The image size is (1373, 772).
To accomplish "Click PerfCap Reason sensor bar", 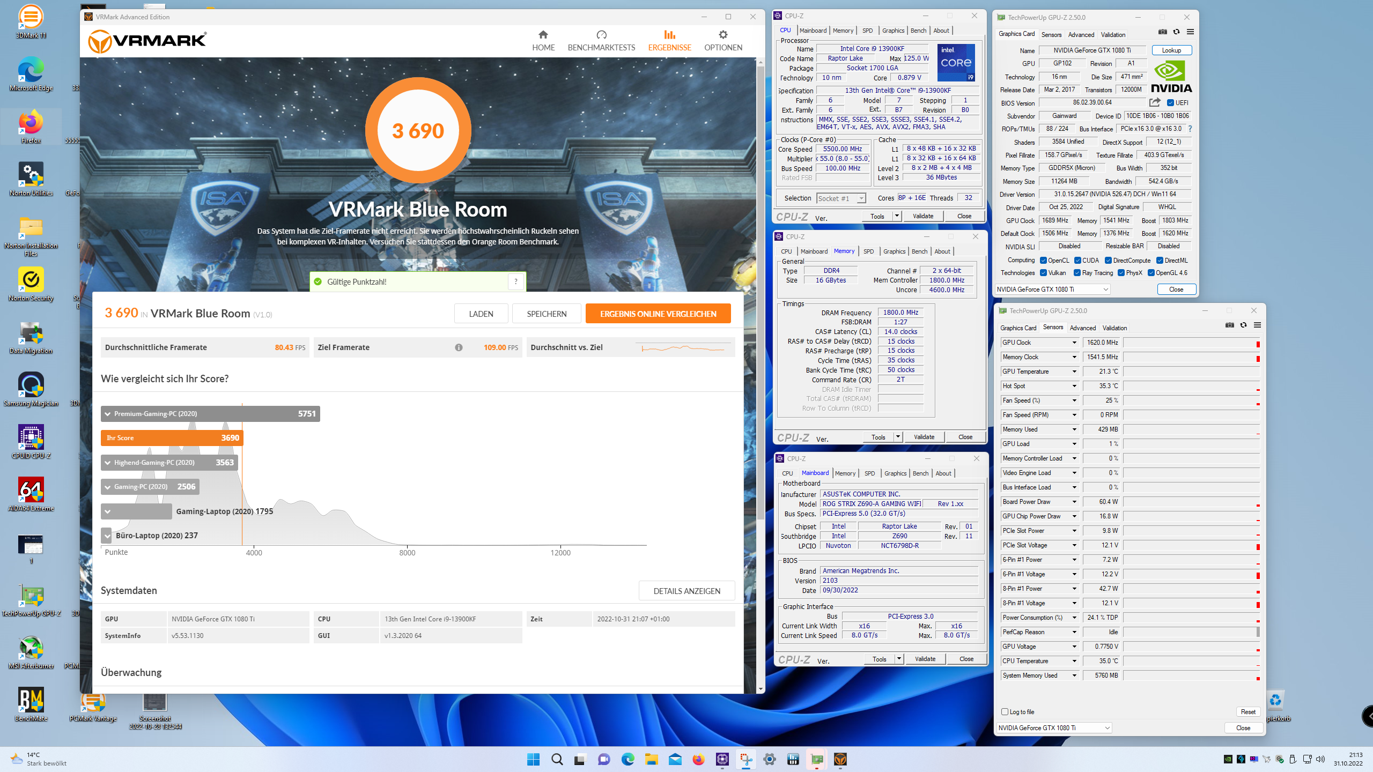I will tap(1191, 632).
